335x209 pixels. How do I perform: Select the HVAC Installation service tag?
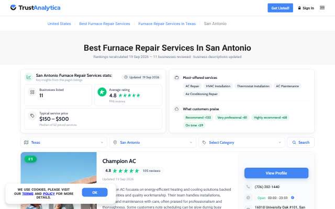click(218, 86)
